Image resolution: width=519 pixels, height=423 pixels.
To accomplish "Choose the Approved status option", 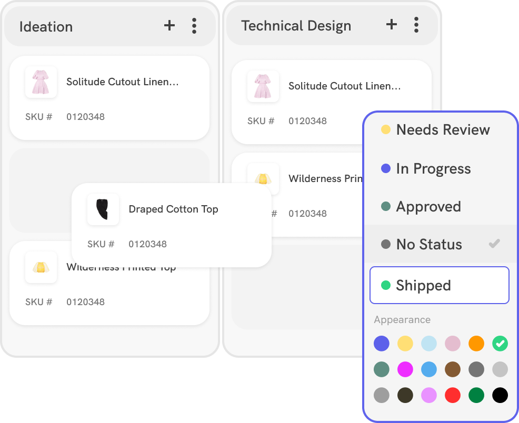I will point(440,206).
